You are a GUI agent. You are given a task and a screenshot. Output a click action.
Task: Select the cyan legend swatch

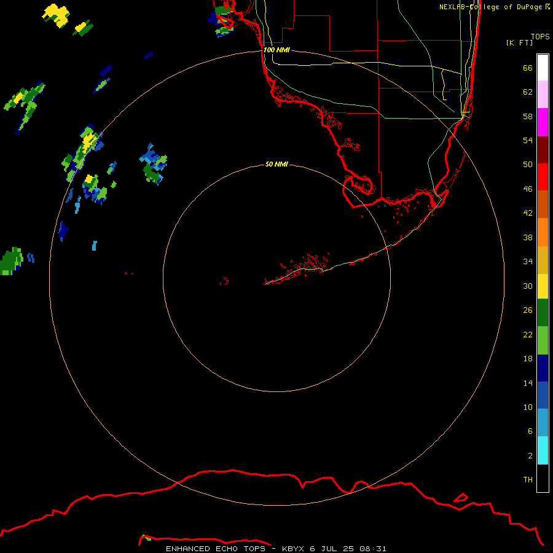(x=543, y=450)
